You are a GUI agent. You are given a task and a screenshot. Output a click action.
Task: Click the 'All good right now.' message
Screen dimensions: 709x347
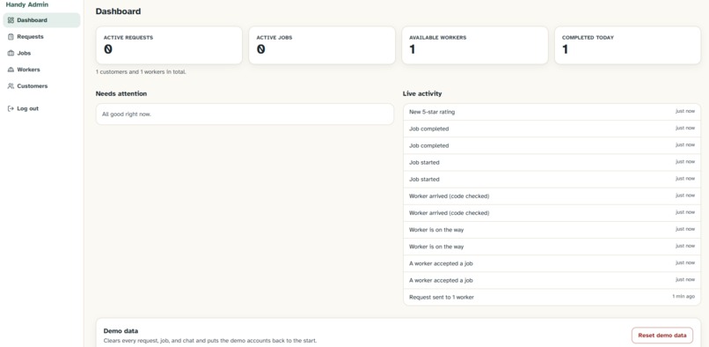[127, 114]
